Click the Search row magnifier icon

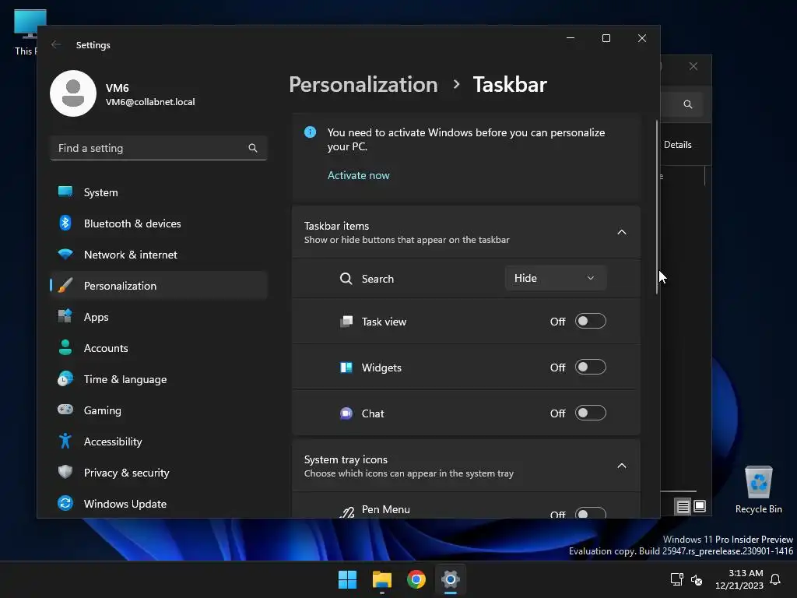[346, 279]
